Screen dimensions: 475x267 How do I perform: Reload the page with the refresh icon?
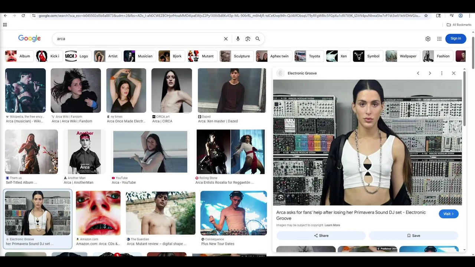[x=23, y=16]
